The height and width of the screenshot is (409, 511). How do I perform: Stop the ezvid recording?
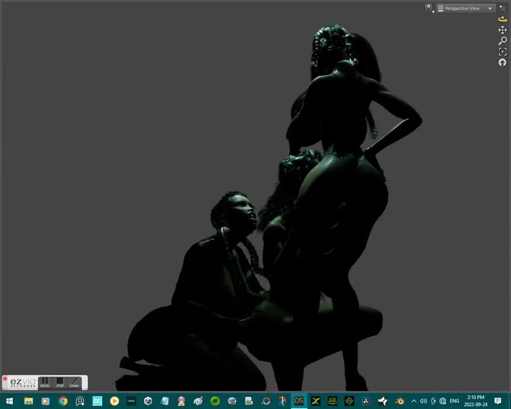tap(60, 382)
